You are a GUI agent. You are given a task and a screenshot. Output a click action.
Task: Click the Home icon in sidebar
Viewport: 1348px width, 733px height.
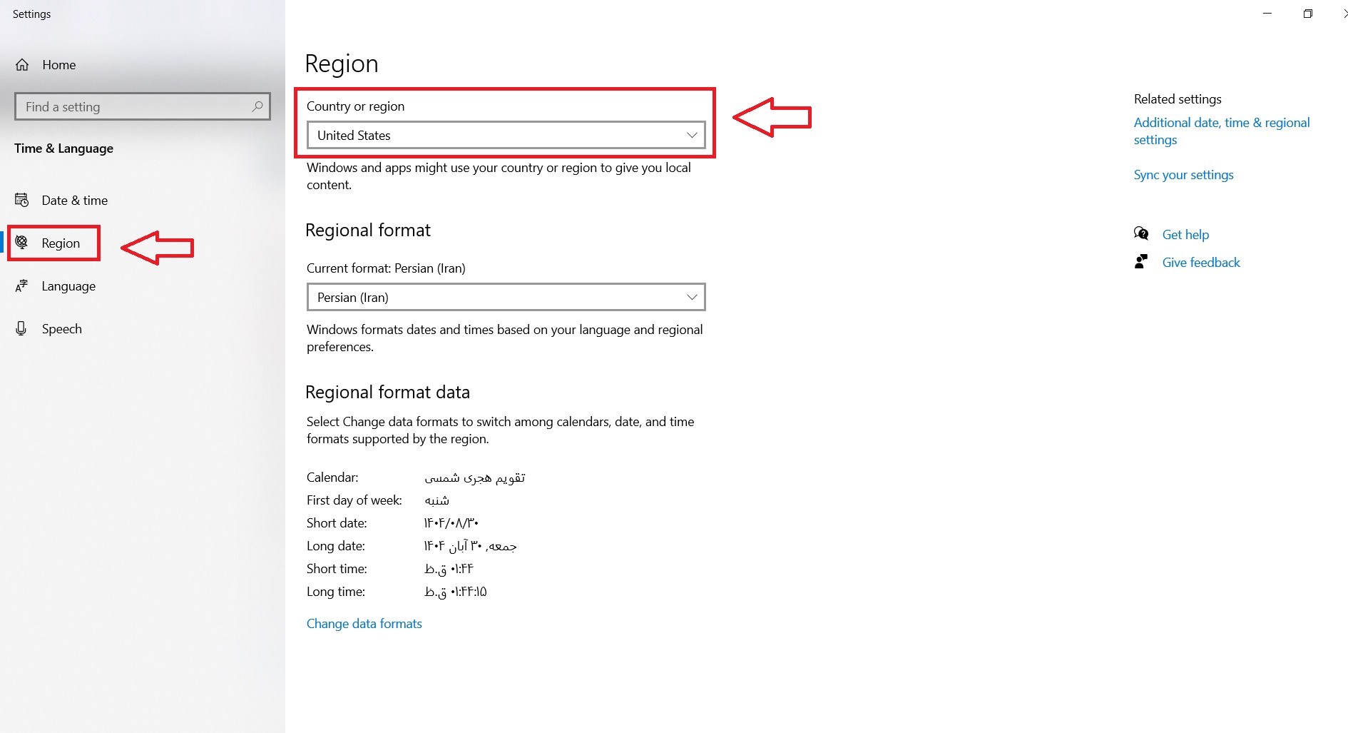22,65
